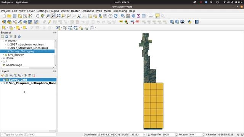Expand 2017_structures_outlines folder

pyautogui.click(x=6, y=45)
